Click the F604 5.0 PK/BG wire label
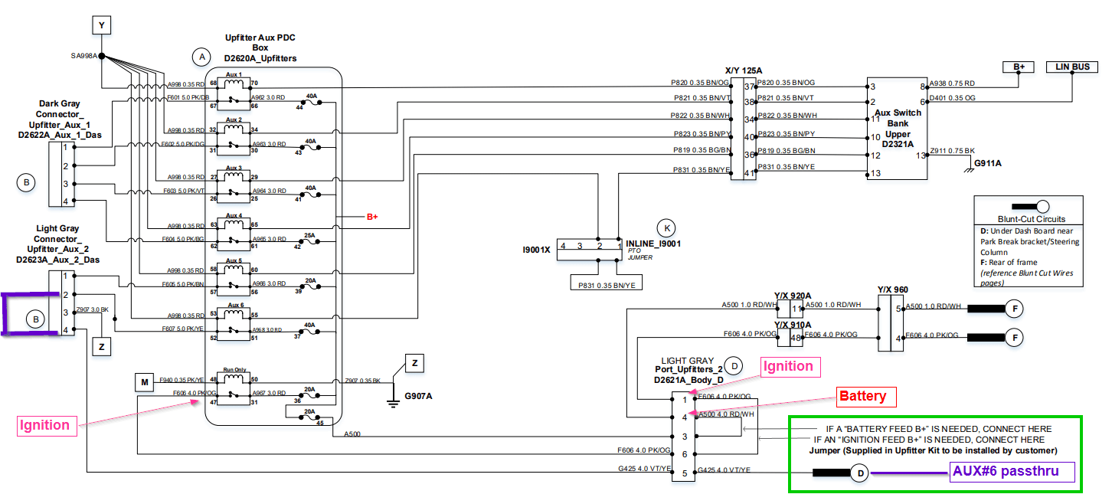 click(182, 239)
